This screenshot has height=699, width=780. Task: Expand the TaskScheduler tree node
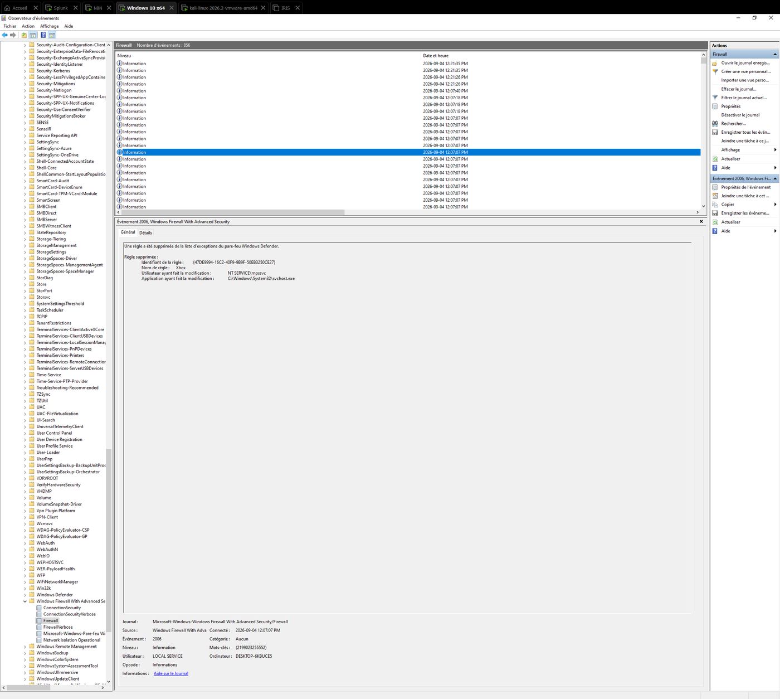(x=25, y=310)
